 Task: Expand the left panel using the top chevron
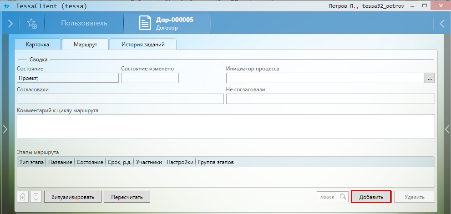click(x=10, y=23)
